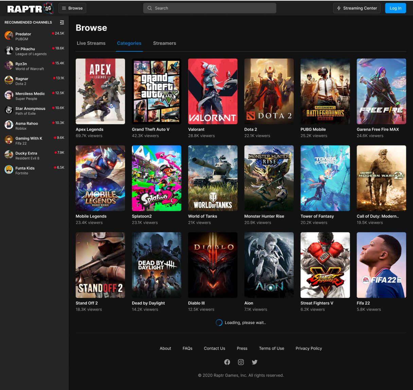
Task: Click the 'Path of Exile' sidebar text
Action: [25, 114]
